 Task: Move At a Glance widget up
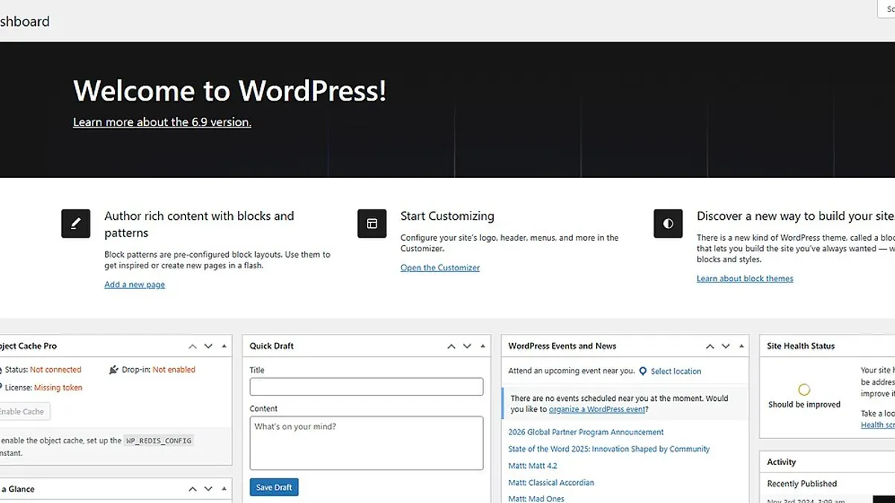192,490
